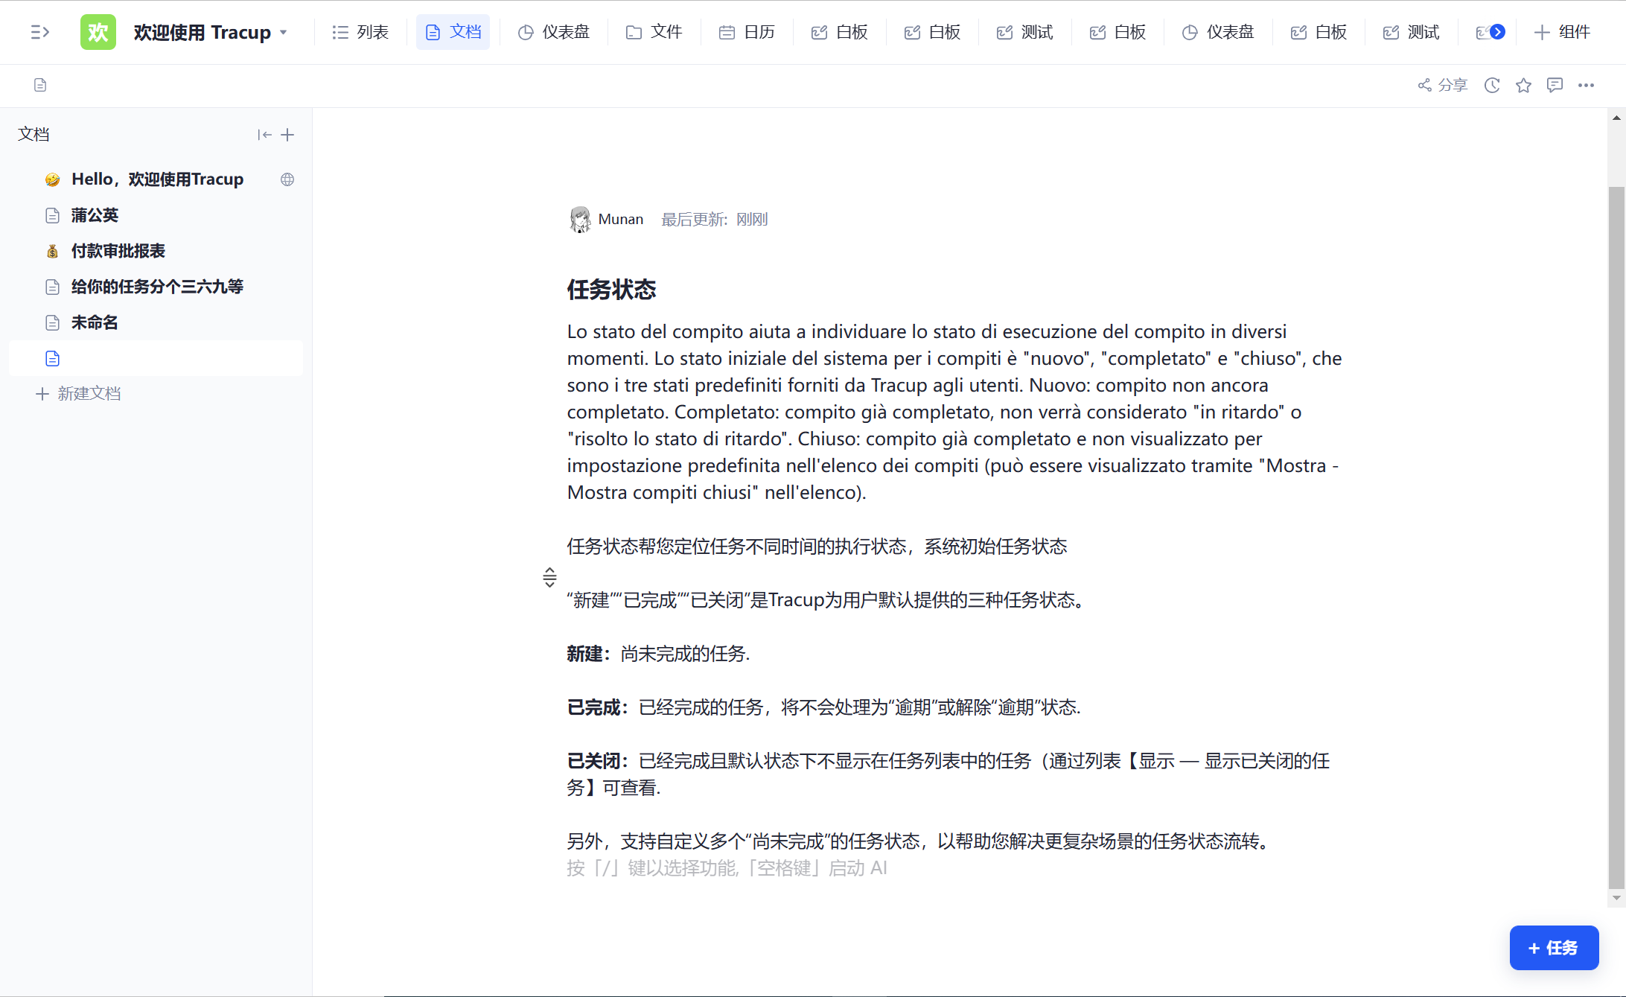This screenshot has width=1626, height=997.
Task: Click the block drag handle icon
Action: pos(549,577)
